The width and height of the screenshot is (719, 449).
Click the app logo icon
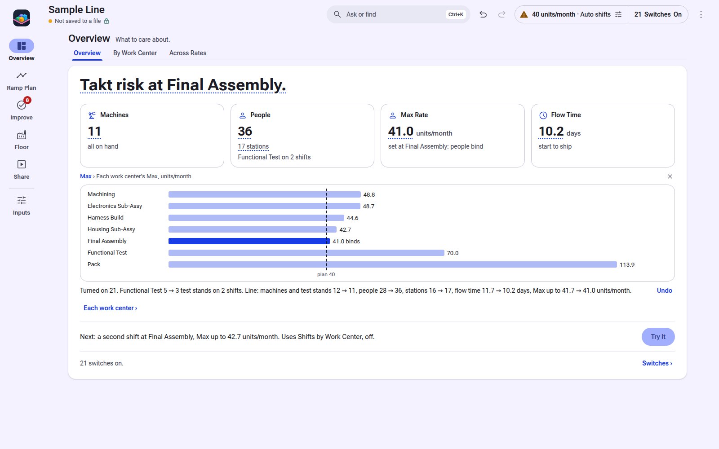tap(22, 18)
